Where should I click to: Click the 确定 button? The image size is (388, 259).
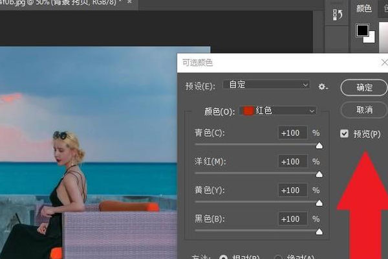coord(364,87)
